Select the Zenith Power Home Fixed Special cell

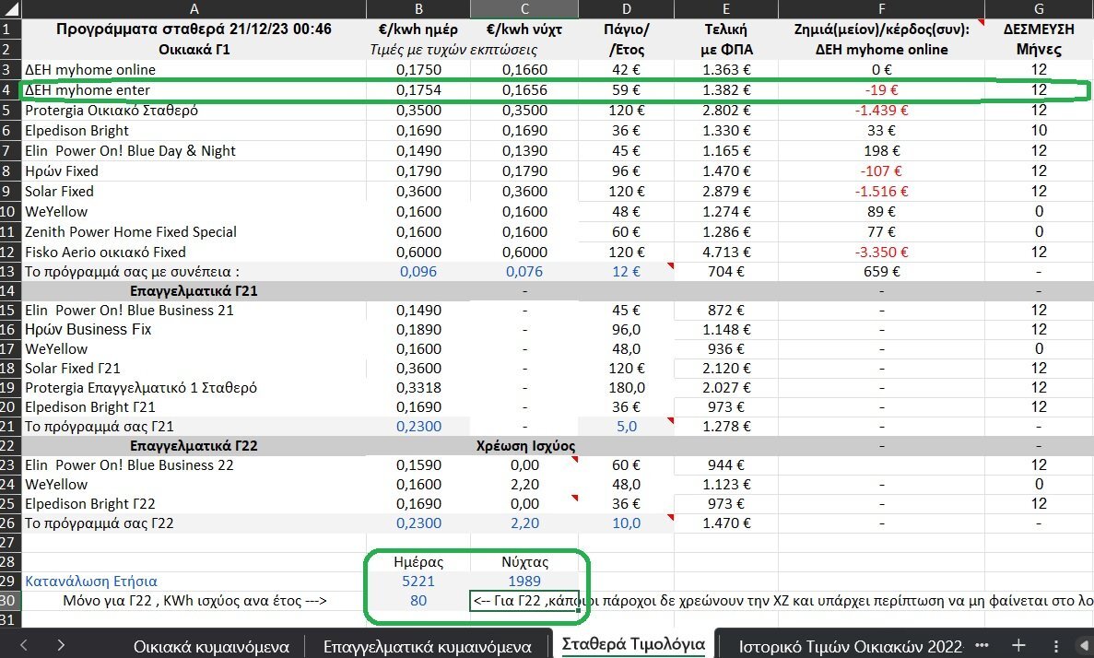[x=194, y=231]
